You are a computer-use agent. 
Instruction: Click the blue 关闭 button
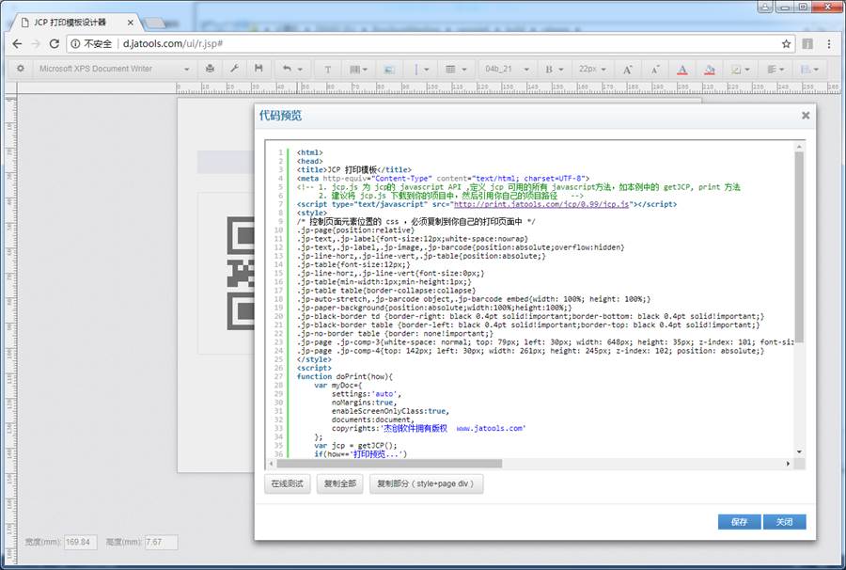tap(785, 522)
